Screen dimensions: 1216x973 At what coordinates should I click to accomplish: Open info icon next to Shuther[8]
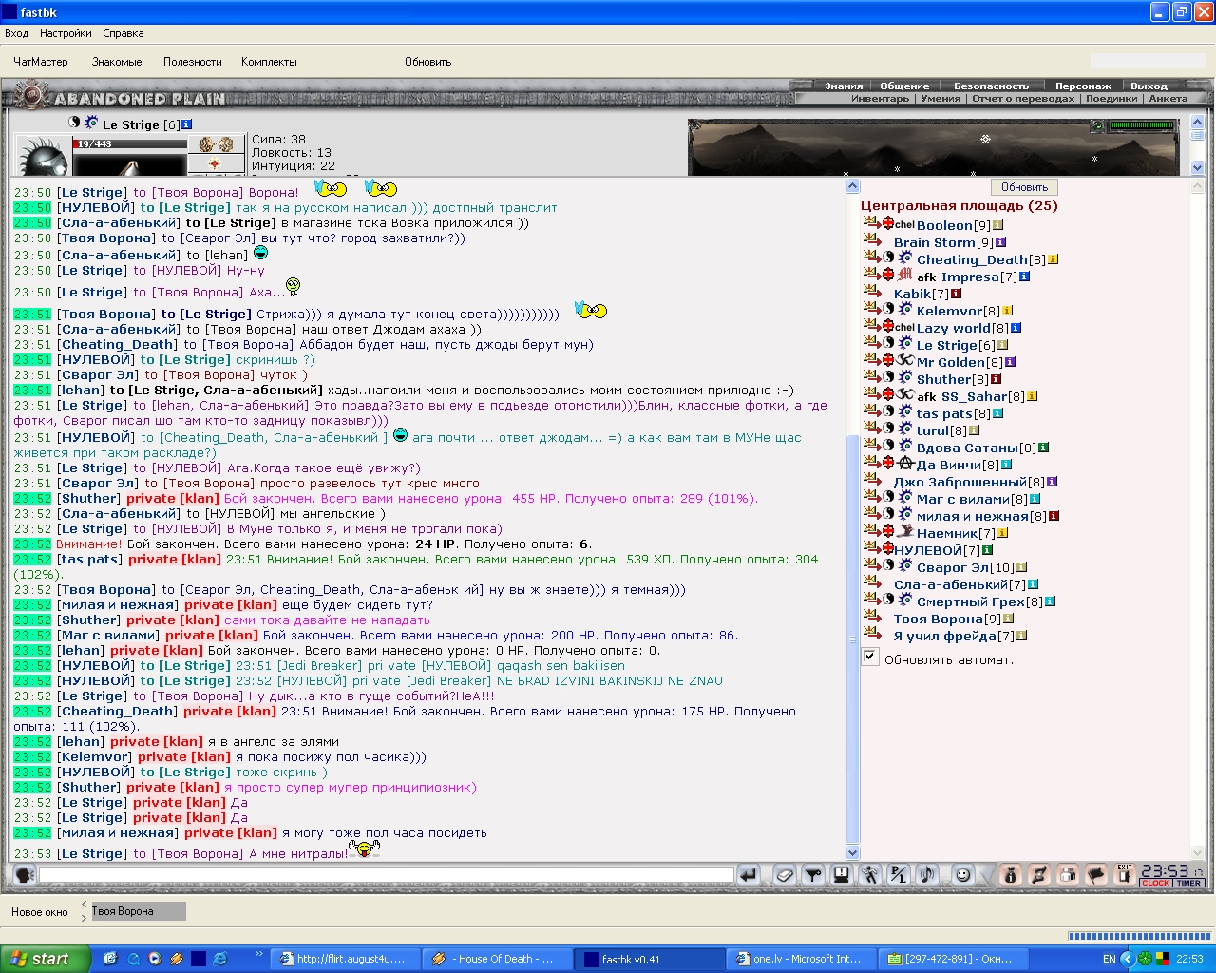click(997, 379)
